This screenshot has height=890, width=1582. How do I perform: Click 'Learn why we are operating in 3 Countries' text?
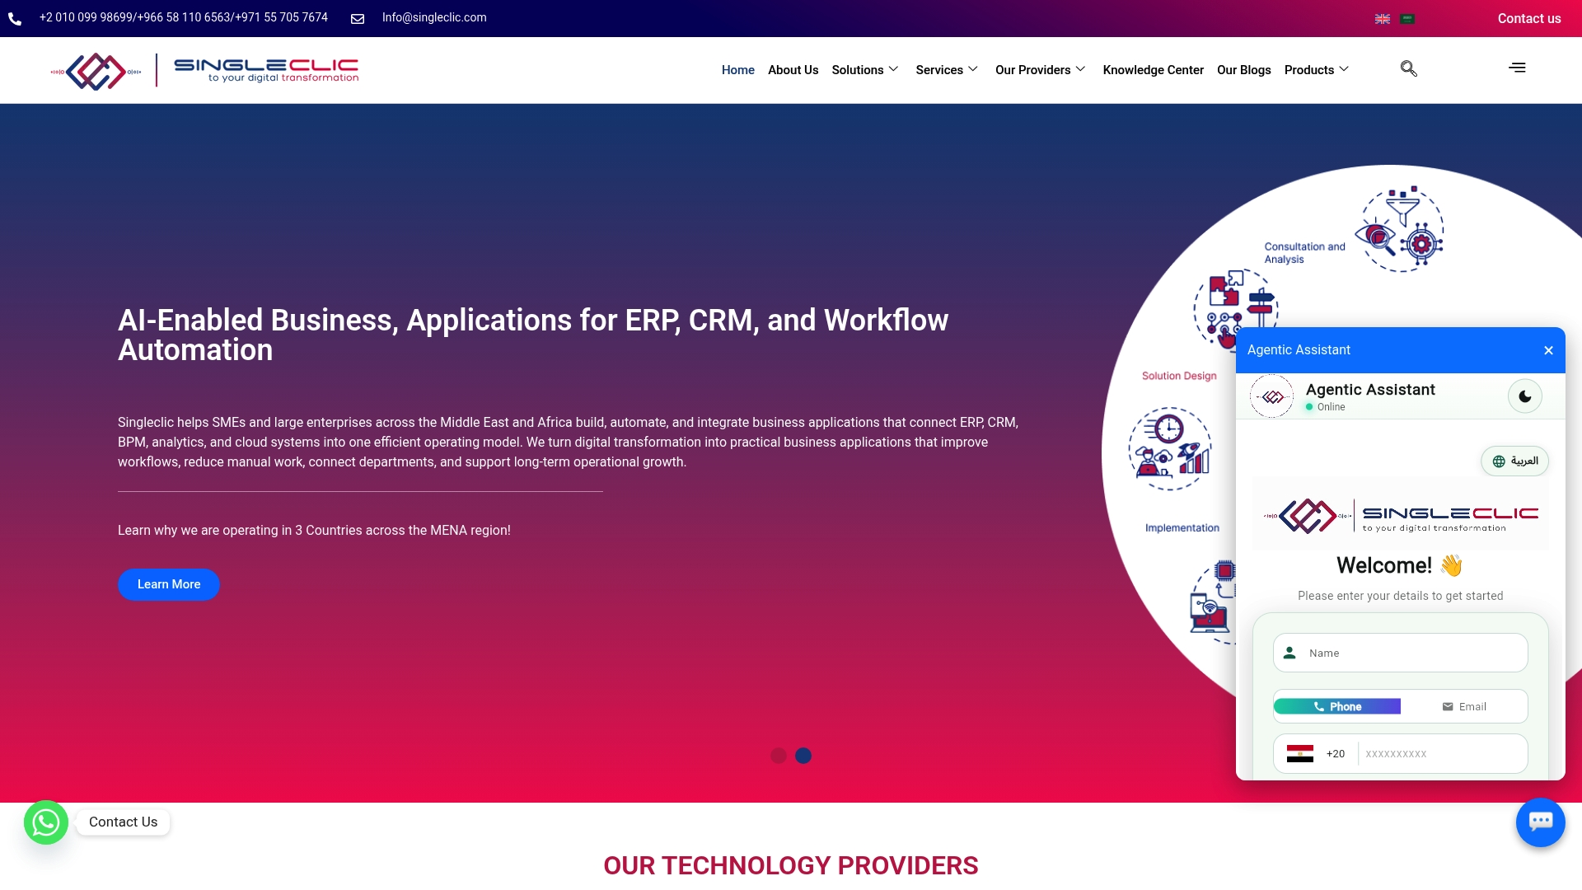(x=314, y=530)
